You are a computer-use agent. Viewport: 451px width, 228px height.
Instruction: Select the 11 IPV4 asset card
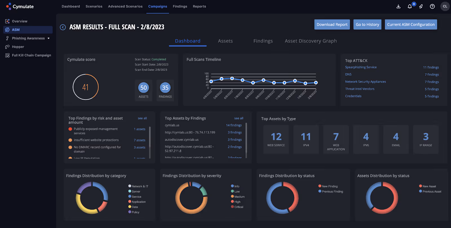coord(306,139)
